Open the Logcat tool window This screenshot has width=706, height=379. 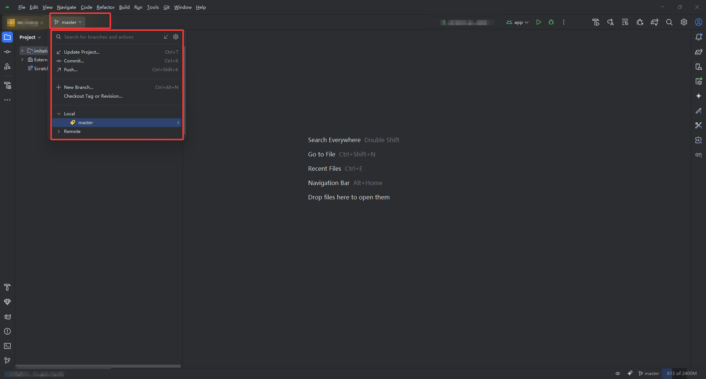tap(7, 317)
